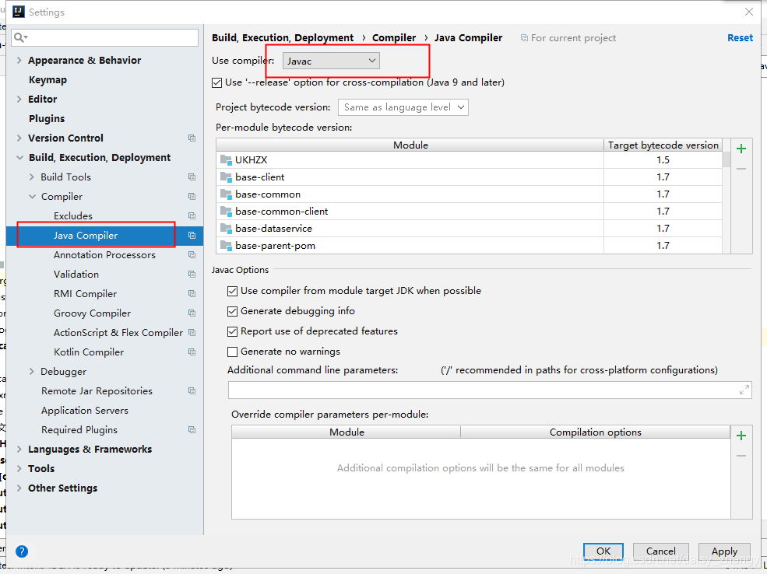767x574 pixels.
Task: Close the Settings dialog
Action: 748,12
